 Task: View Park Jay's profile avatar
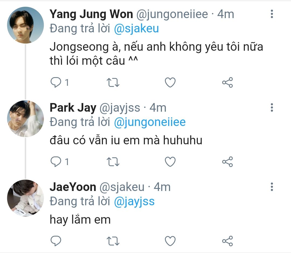[25, 119]
